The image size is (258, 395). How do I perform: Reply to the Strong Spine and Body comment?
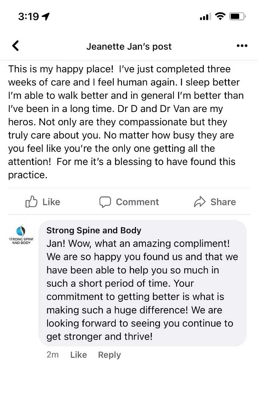pos(109,355)
